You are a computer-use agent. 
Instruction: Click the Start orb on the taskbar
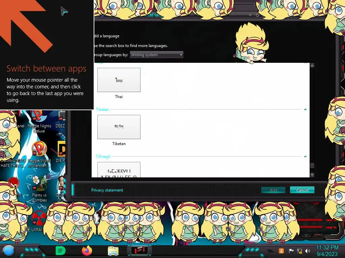point(9,251)
